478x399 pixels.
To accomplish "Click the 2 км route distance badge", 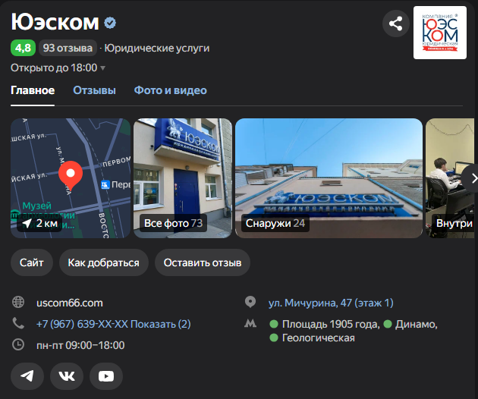I will (x=39, y=223).
